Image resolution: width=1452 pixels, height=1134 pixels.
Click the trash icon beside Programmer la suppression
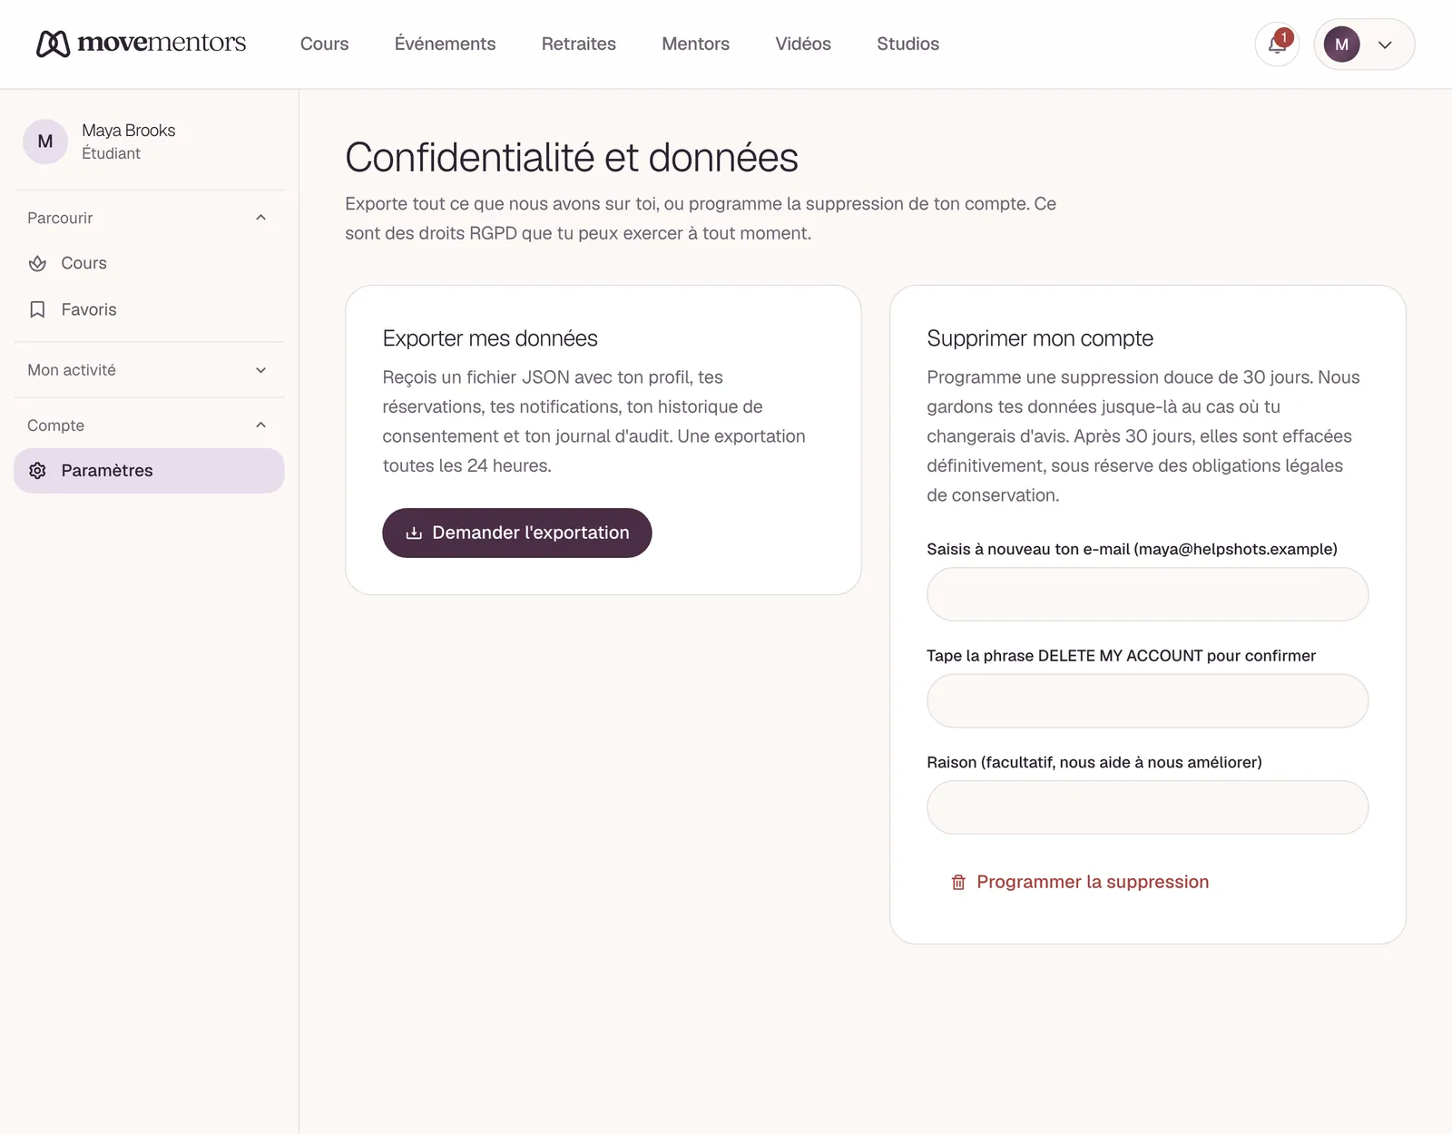958,882
